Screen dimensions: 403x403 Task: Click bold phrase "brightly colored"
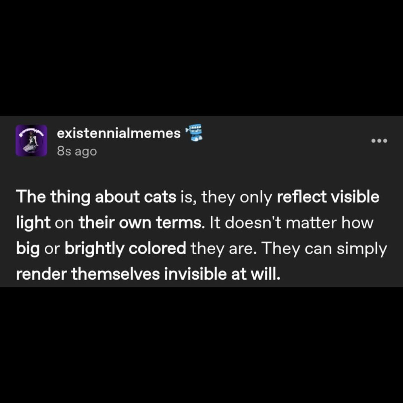tap(125, 249)
